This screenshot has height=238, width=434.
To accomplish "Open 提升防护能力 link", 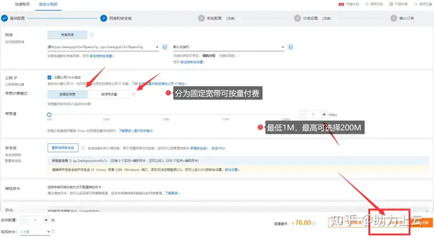I will click(x=143, y=131).
